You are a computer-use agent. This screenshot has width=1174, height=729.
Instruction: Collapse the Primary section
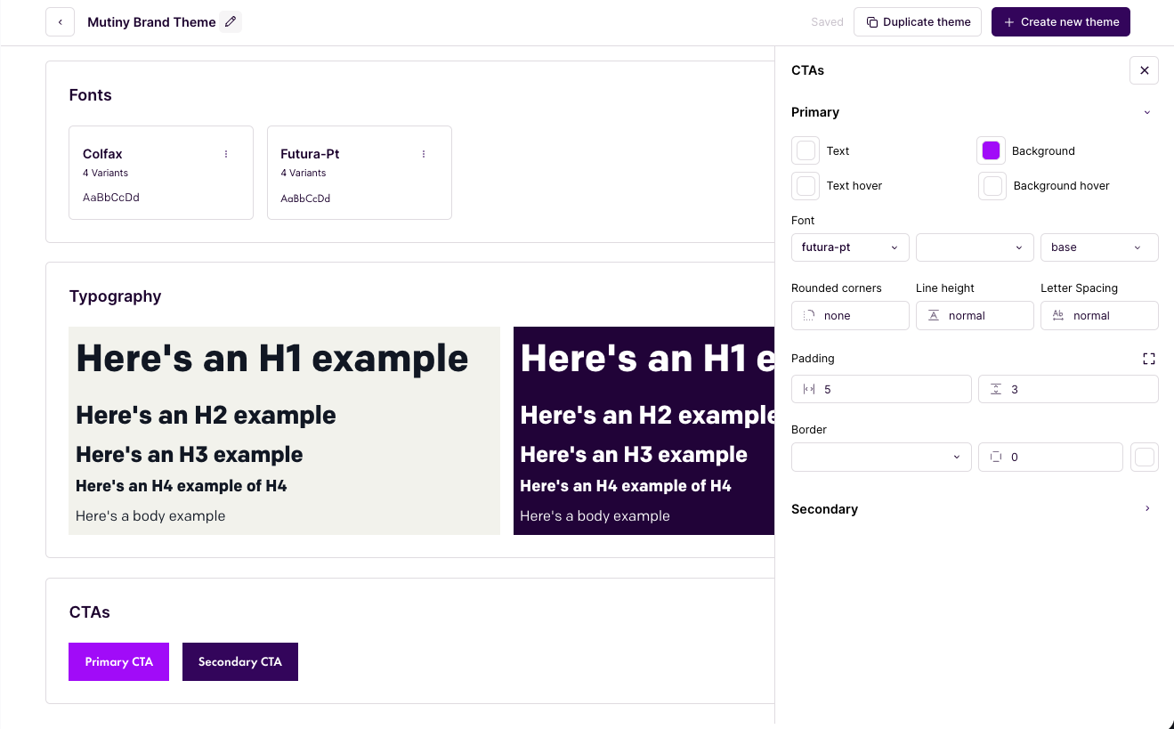click(x=1146, y=112)
